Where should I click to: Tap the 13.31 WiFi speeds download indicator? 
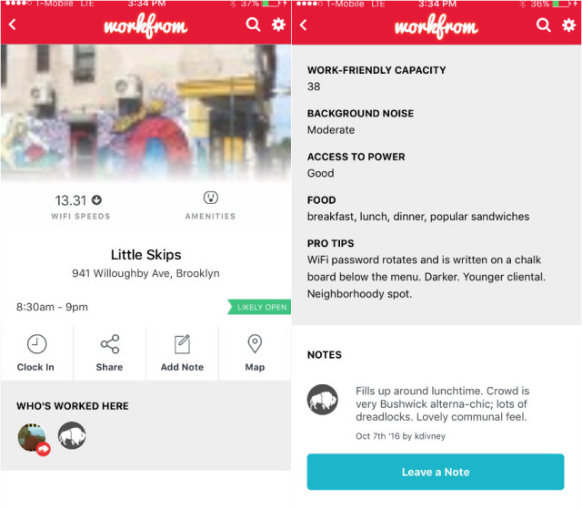tap(97, 200)
